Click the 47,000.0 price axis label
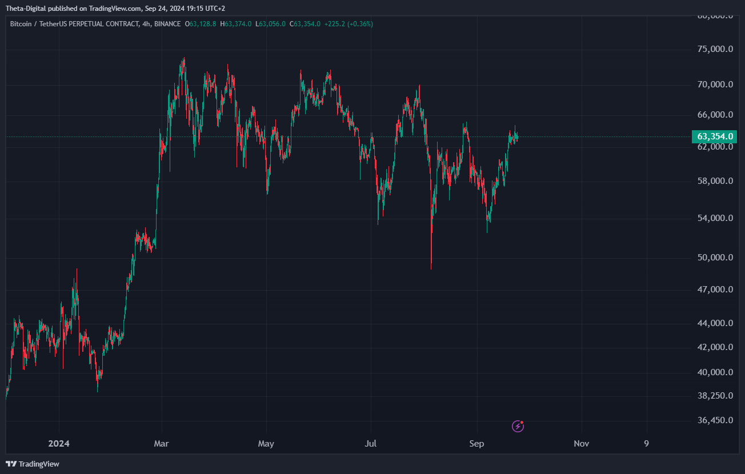 pyautogui.click(x=715, y=290)
